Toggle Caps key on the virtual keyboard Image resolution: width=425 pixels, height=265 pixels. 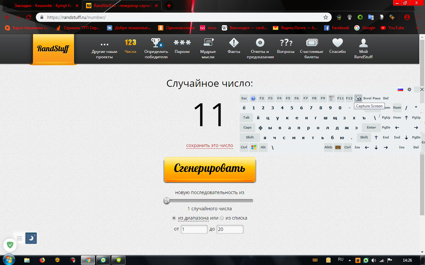coord(247,128)
